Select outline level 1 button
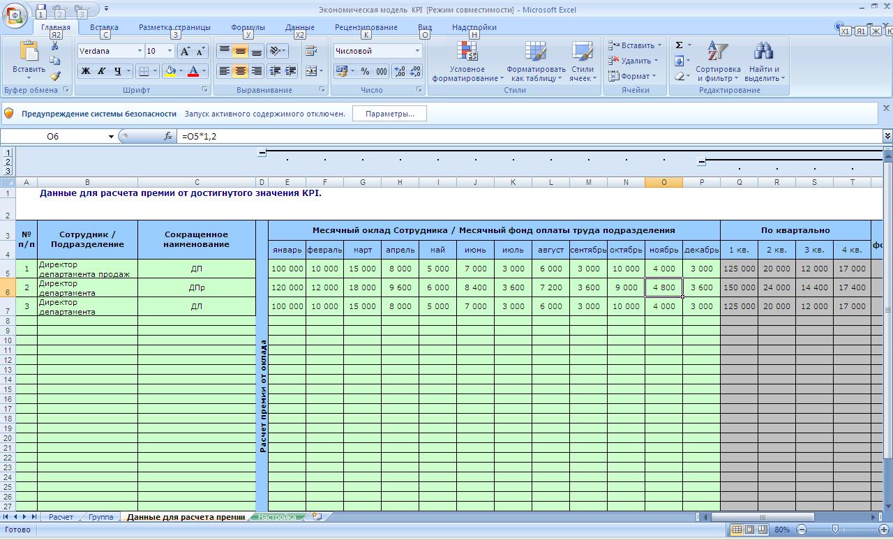Viewport: 893px width, 540px height. [x=8, y=151]
